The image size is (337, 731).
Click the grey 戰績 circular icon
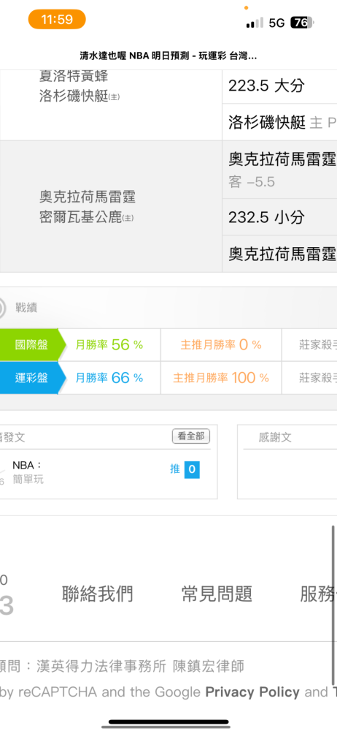point(2,308)
